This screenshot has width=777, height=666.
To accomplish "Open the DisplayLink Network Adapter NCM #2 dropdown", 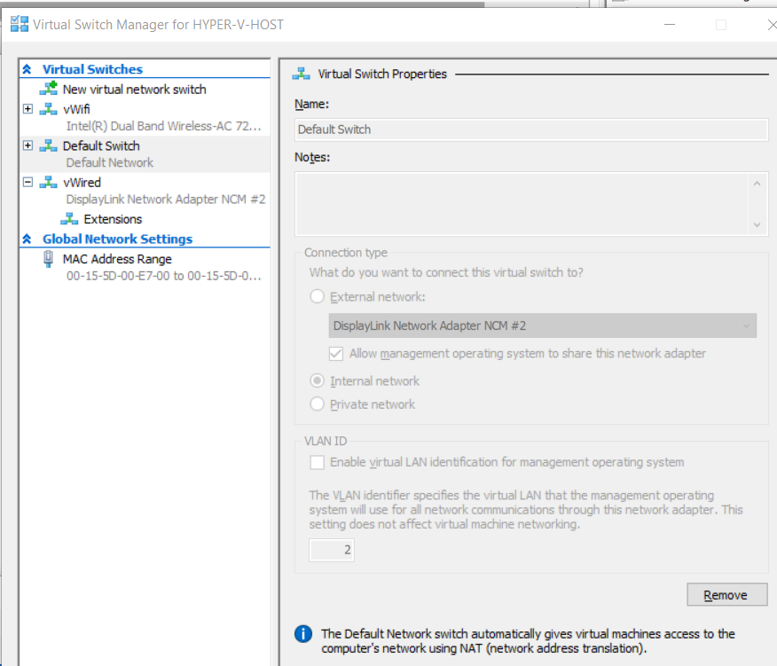I will pyautogui.click(x=543, y=325).
